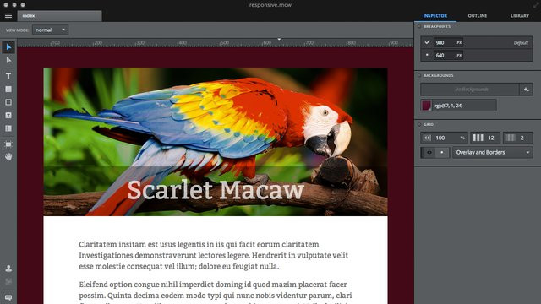This screenshot has height=304, width=541.
Task: Open the View Mode normal dropdown
Action: (51, 30)
